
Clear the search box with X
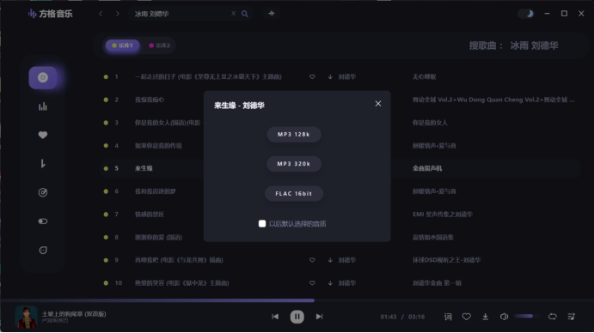pyautogui.click(x=233, y=13)
